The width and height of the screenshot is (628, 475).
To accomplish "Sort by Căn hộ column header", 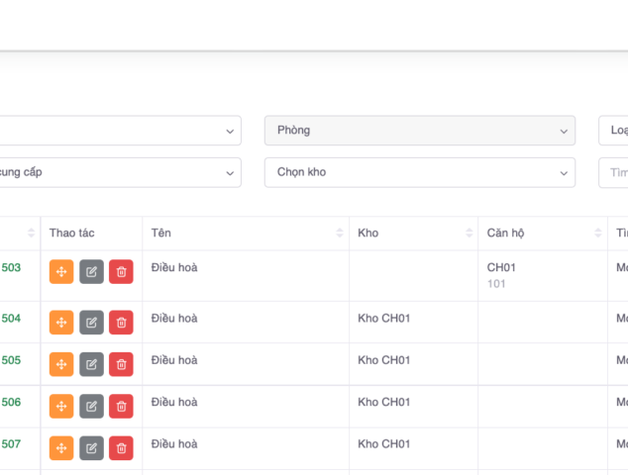I will (542, 234).
